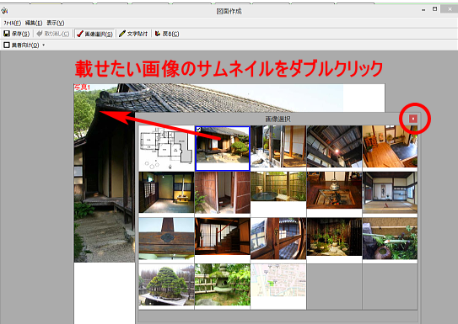The width and height of the screenshot is (458, 324).
Task: Toggle checkmark on selected house thumbnail
Action: (x=198, y=130)
